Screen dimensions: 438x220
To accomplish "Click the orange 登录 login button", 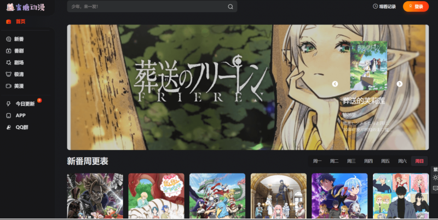I will click(416, 7).
